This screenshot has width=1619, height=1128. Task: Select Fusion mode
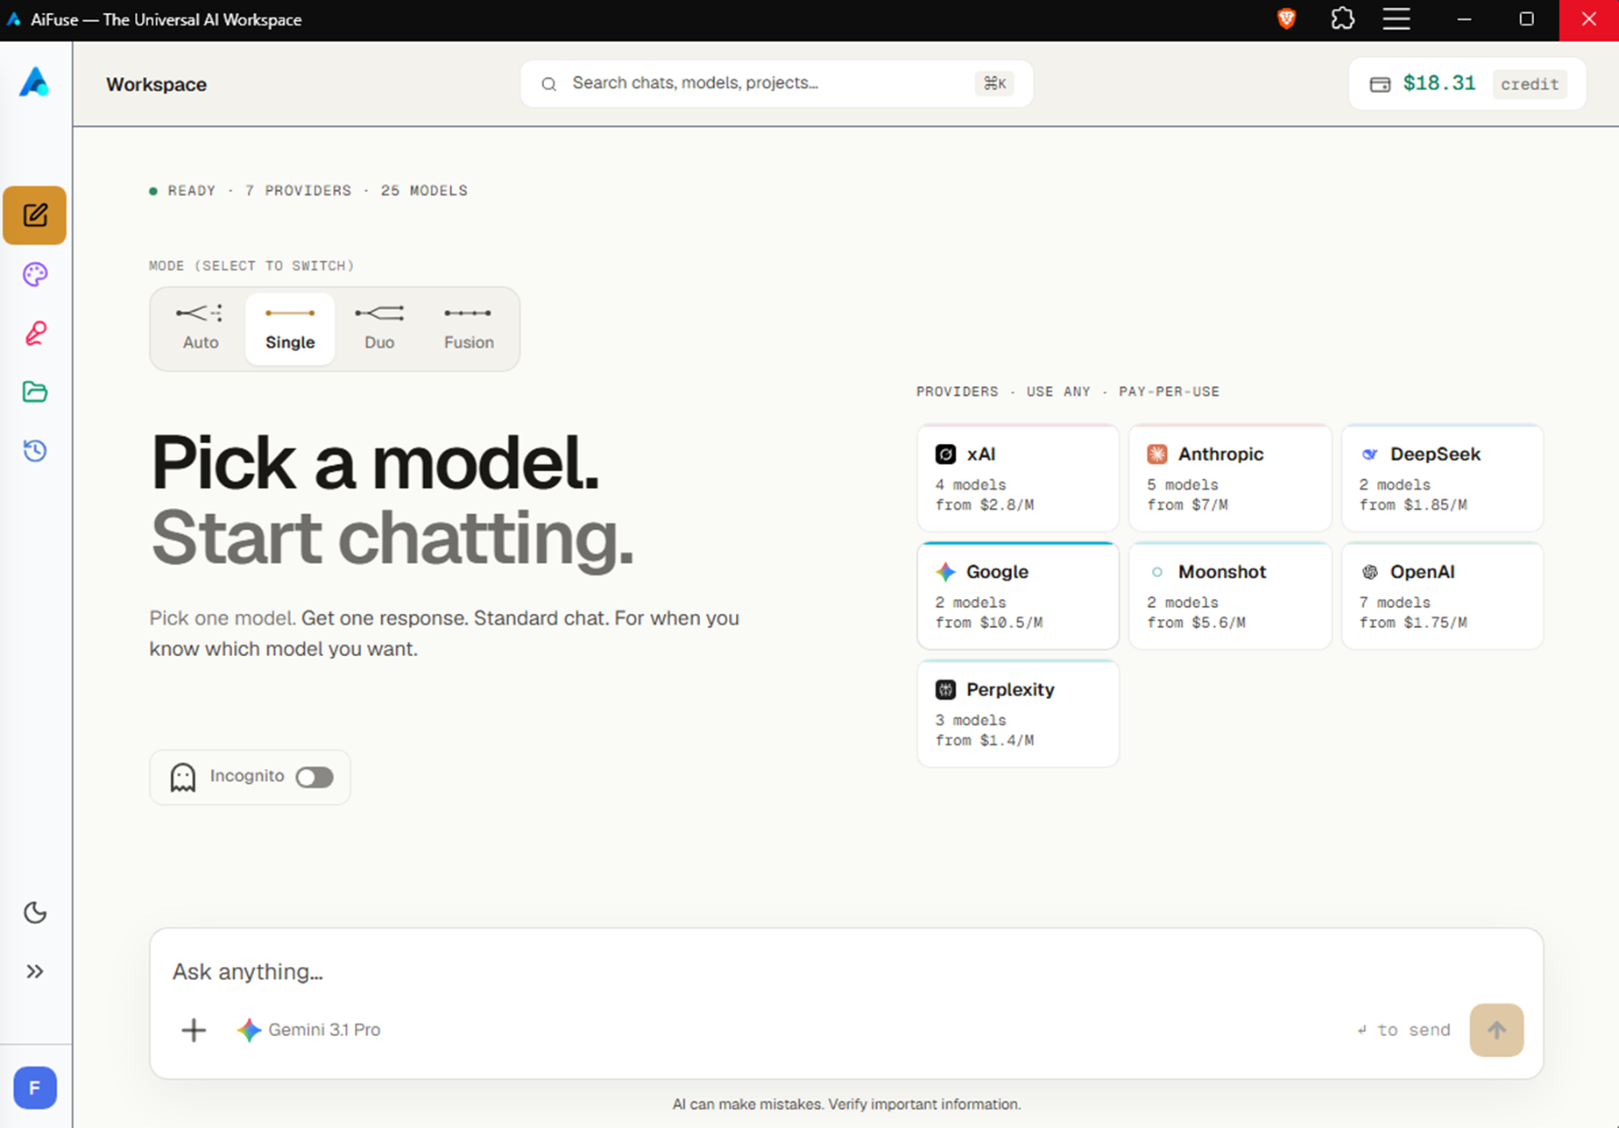pos(469,329)
